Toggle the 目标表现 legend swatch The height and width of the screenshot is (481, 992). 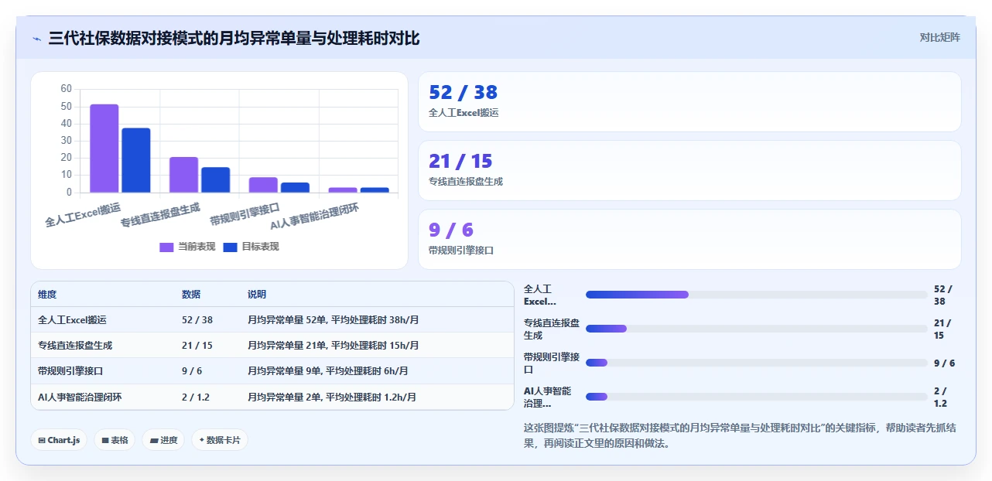(x=230, y=247)
